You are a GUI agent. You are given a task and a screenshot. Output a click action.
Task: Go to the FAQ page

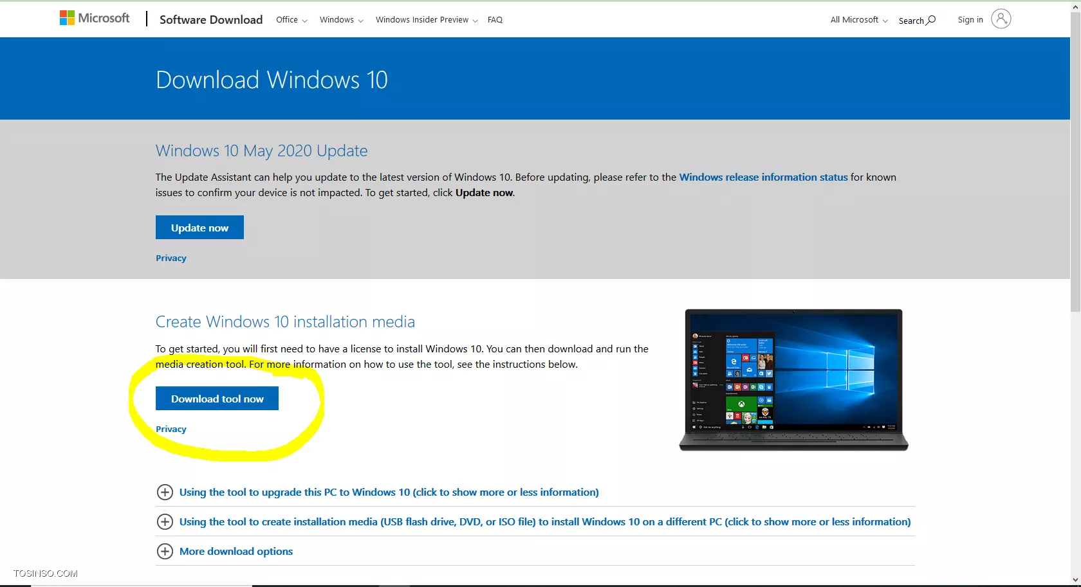coord(495,20)
